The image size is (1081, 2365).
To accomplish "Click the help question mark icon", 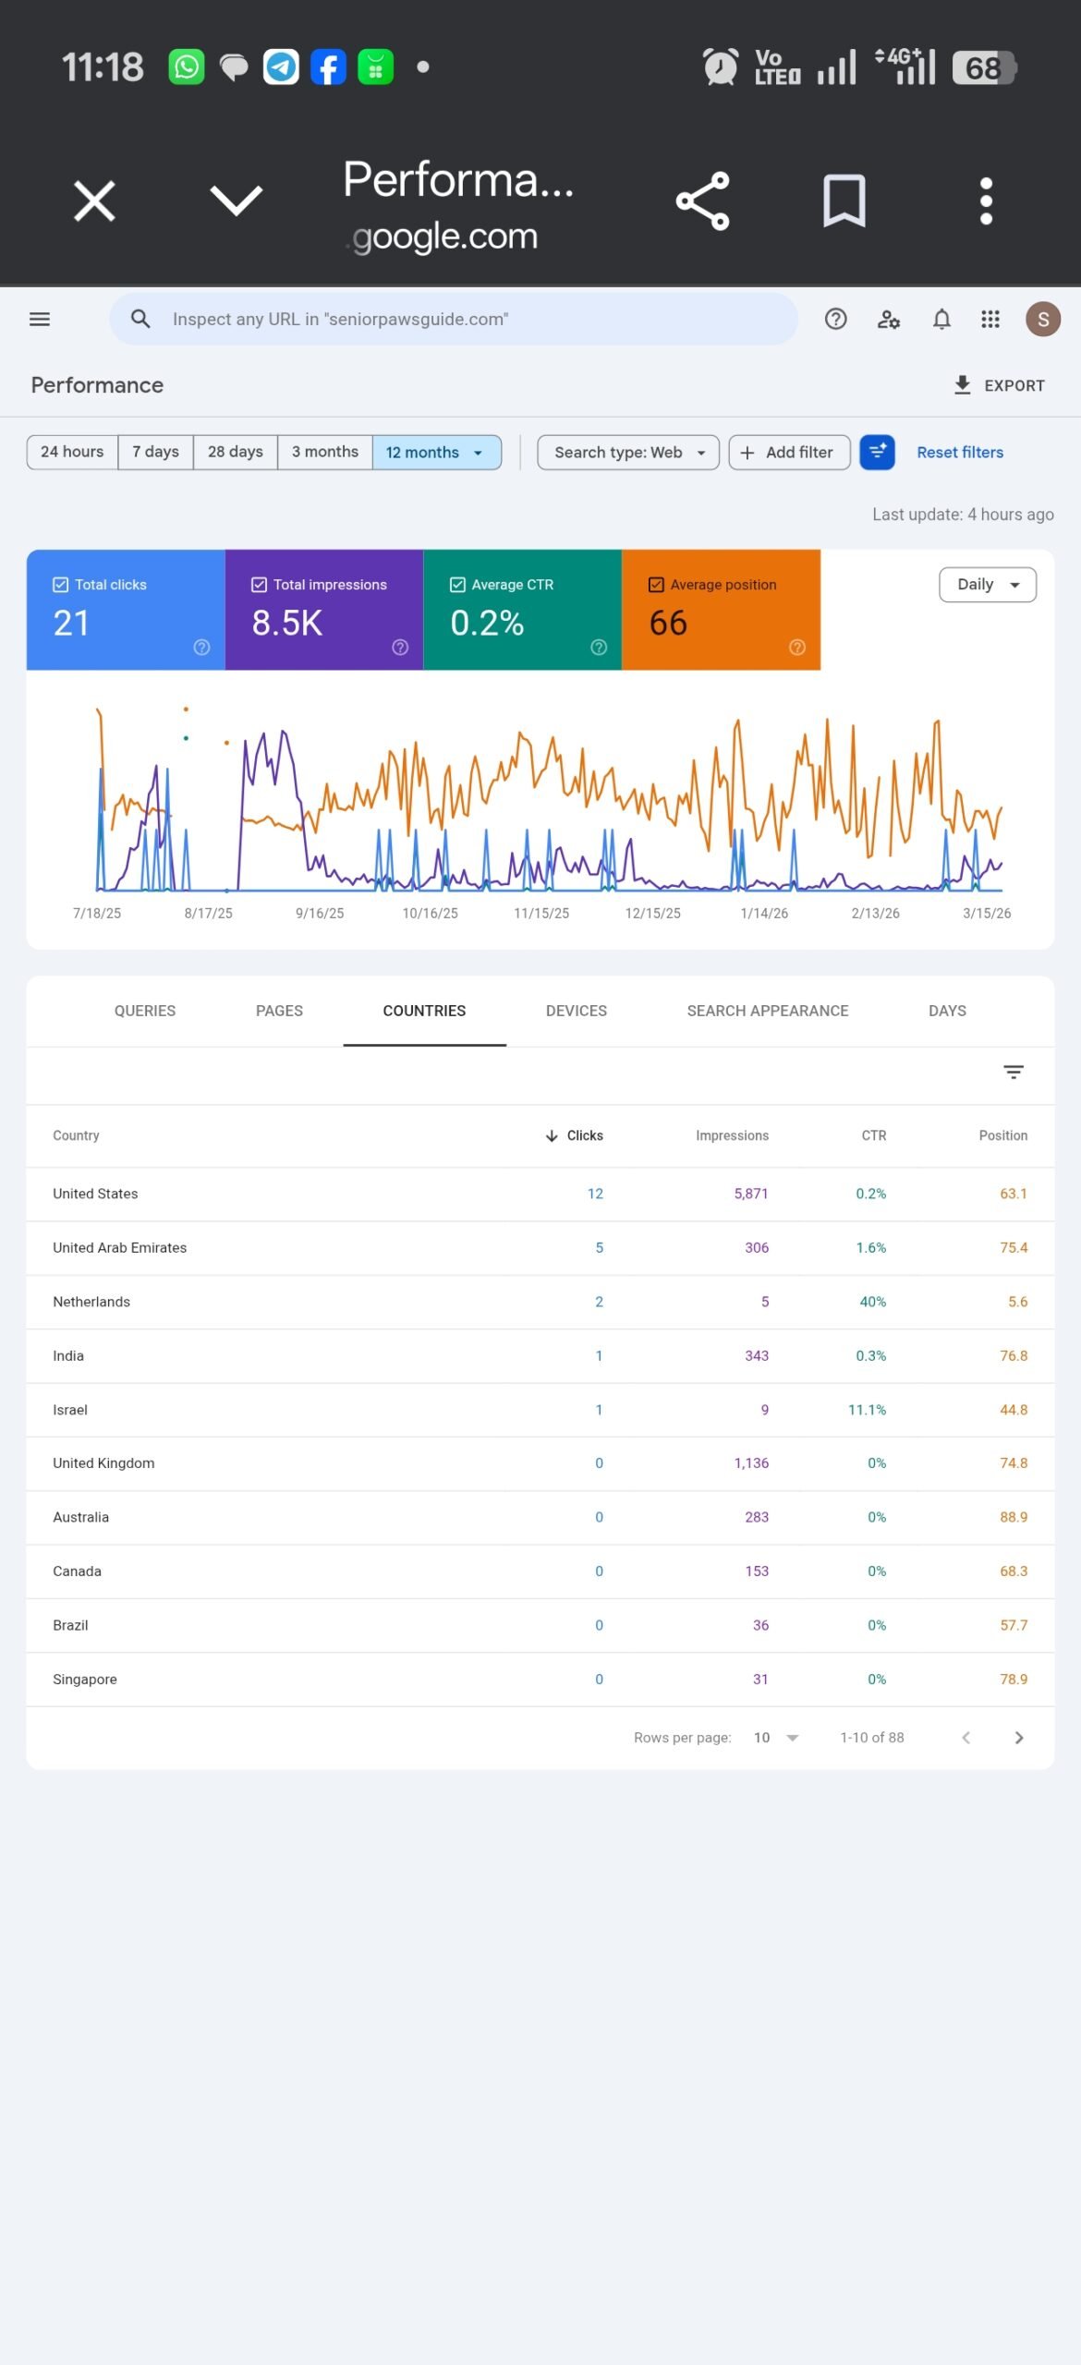I will [835, 320].
